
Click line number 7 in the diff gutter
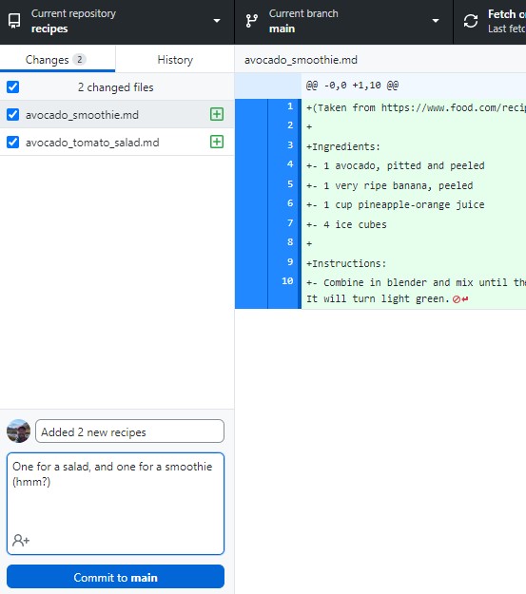[290, 222]
